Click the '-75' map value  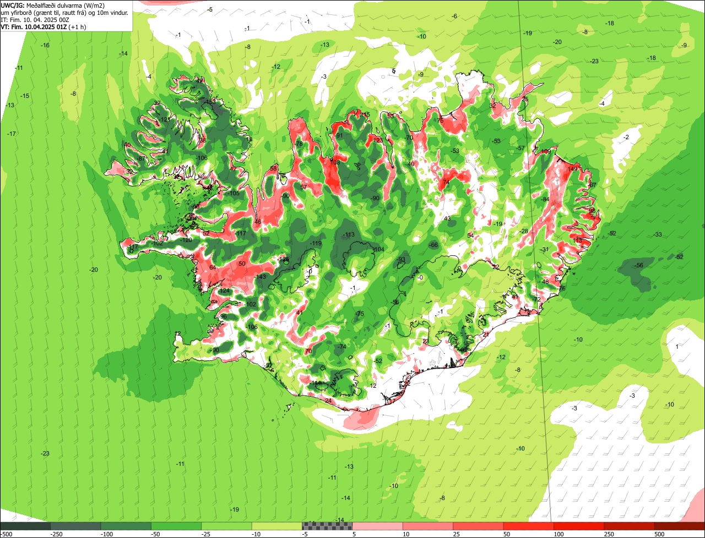pyautogui.click(x=360, y=314)
